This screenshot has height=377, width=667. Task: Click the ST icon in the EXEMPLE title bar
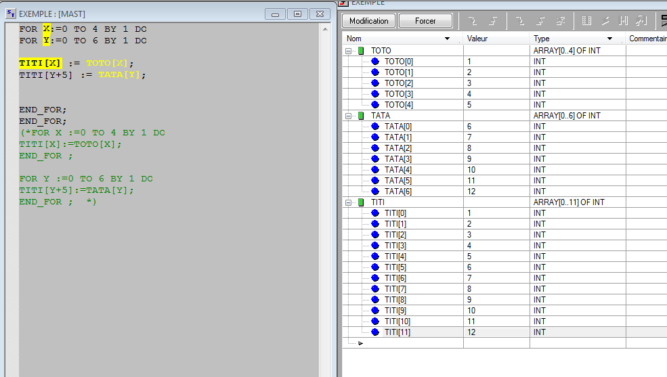10,14
